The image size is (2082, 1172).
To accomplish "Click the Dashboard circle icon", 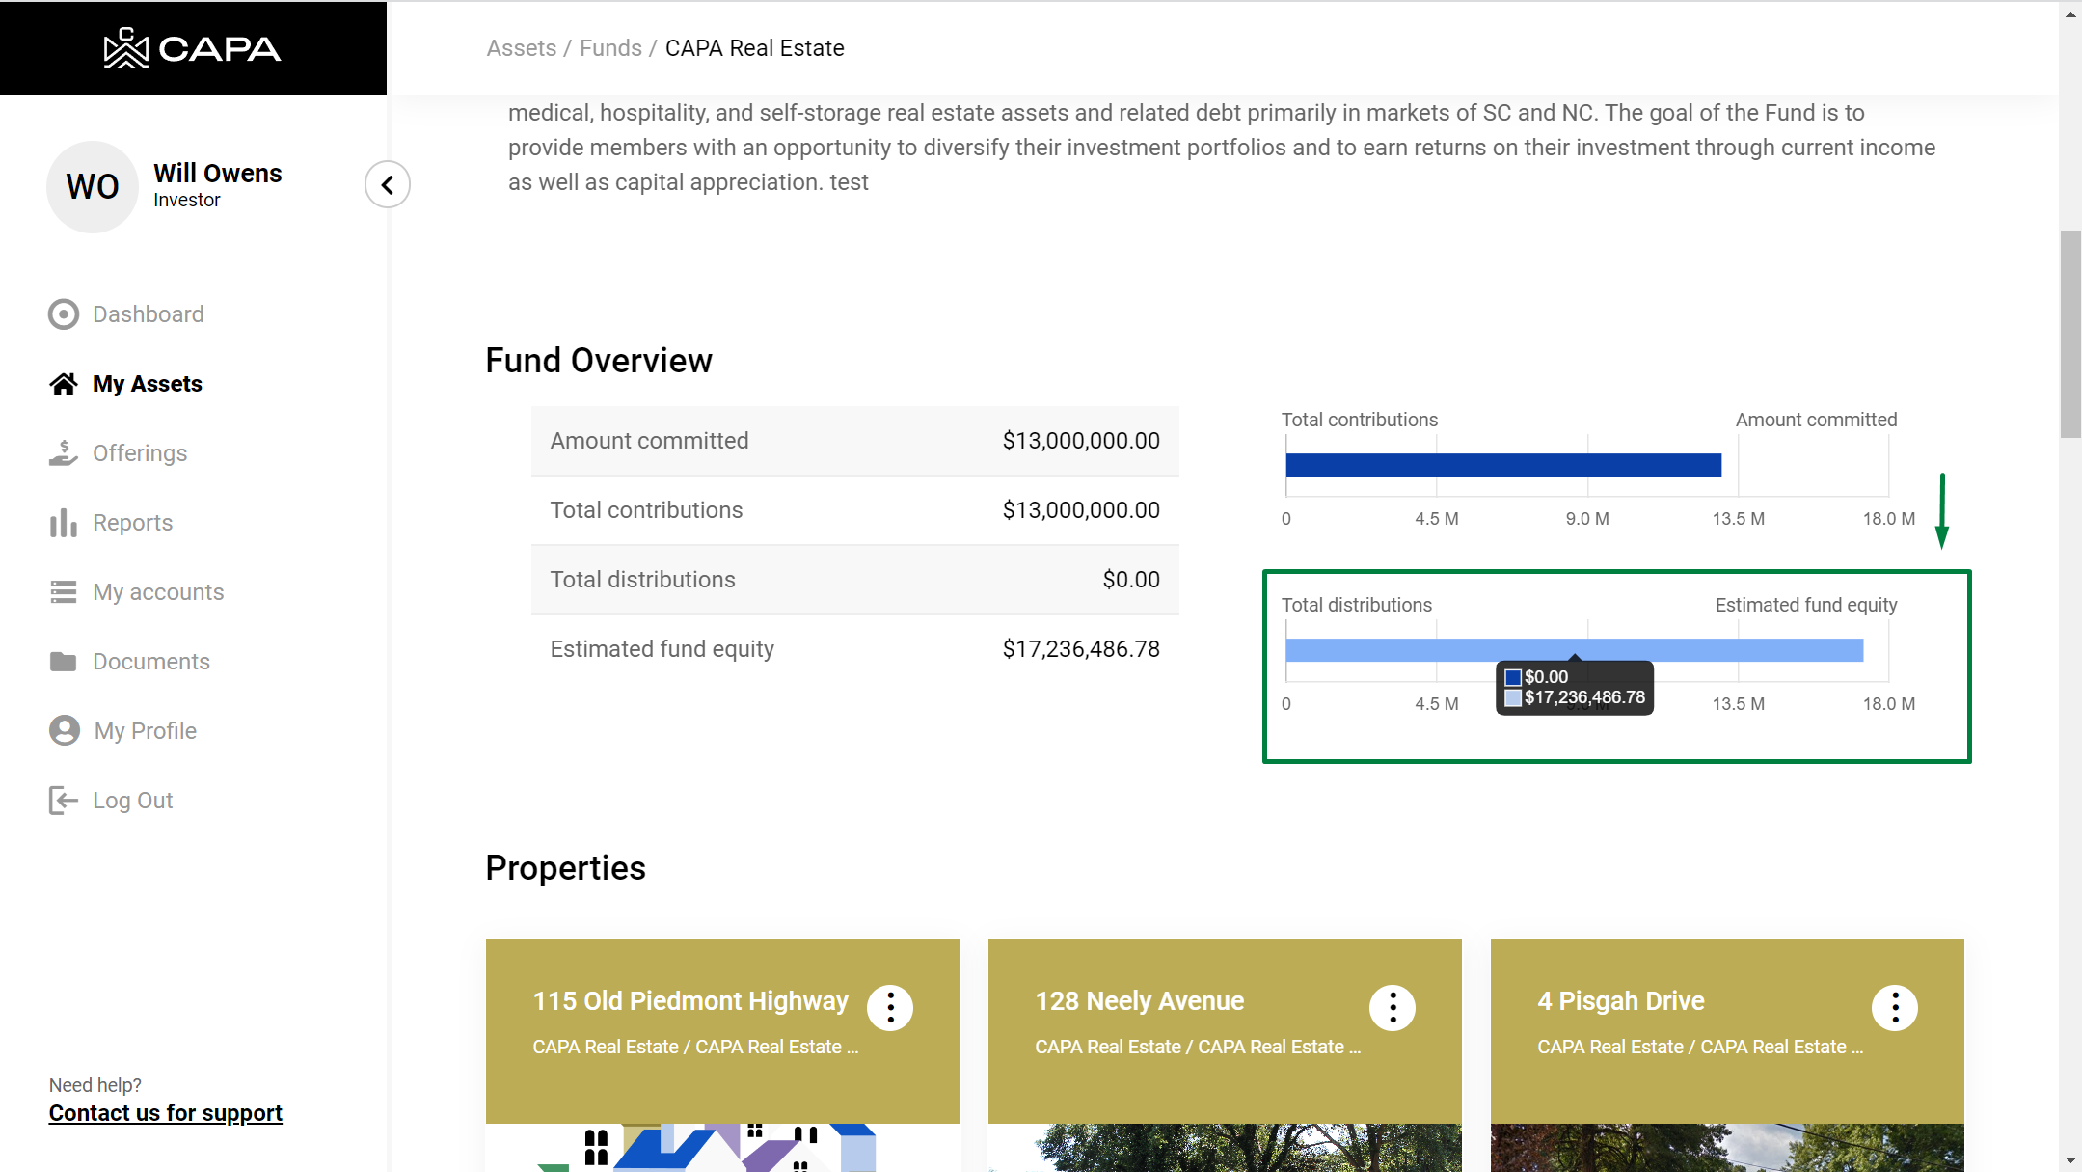I will click(x=64, y=314).
